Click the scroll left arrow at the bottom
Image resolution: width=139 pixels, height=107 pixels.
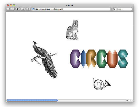coord(128,101)
